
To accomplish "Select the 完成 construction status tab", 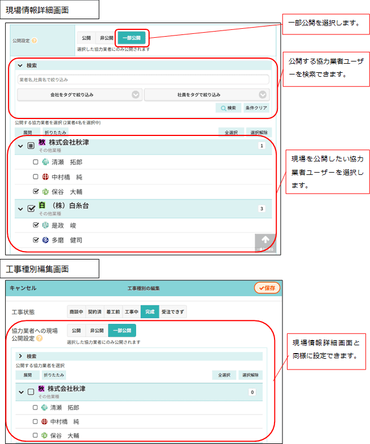I will [x=149, y=312].
